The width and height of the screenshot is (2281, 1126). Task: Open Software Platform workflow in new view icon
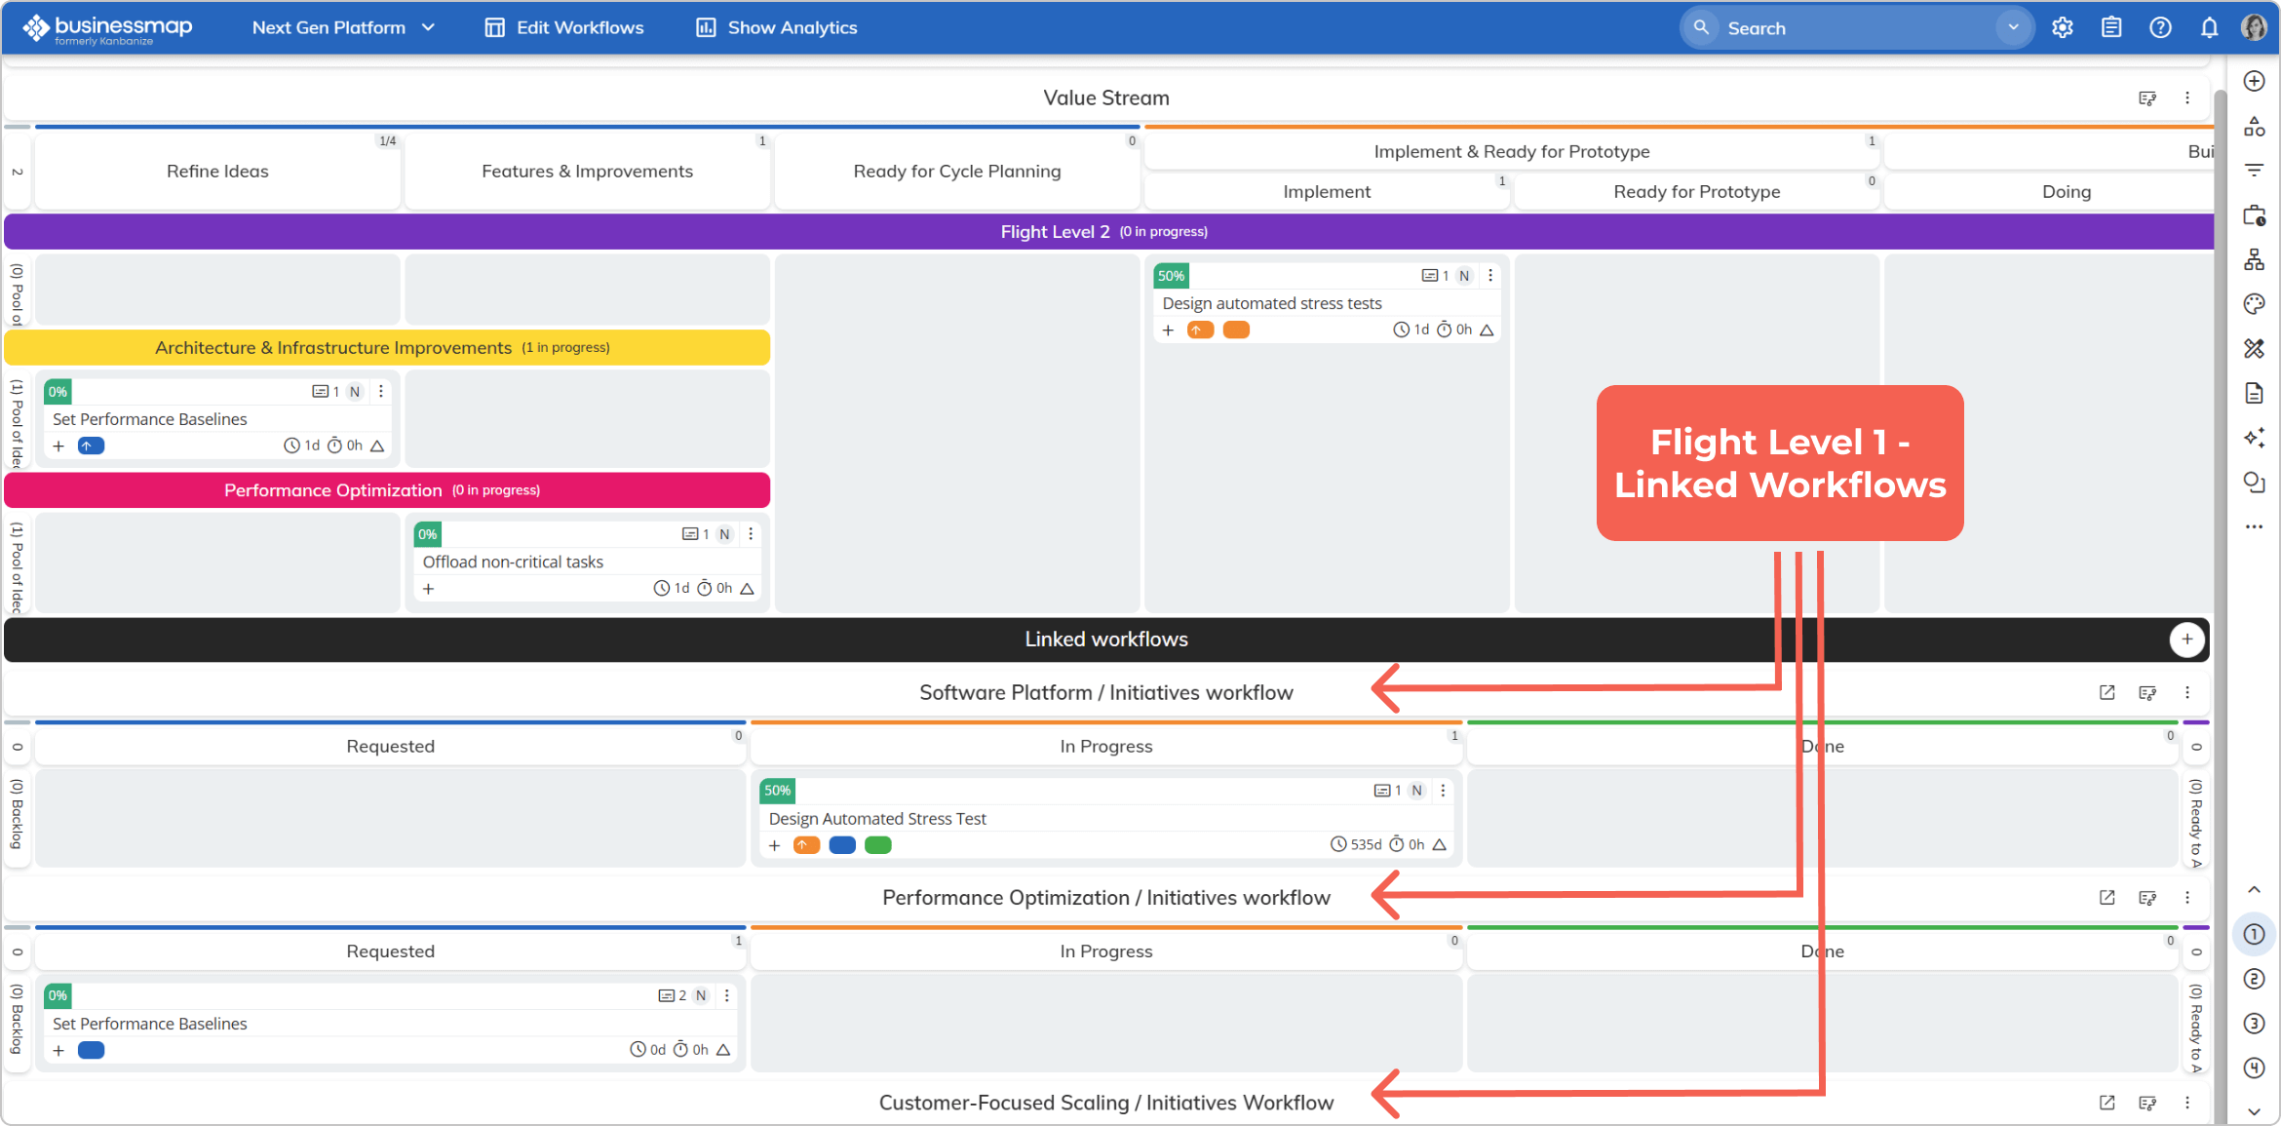point(2106,692)
